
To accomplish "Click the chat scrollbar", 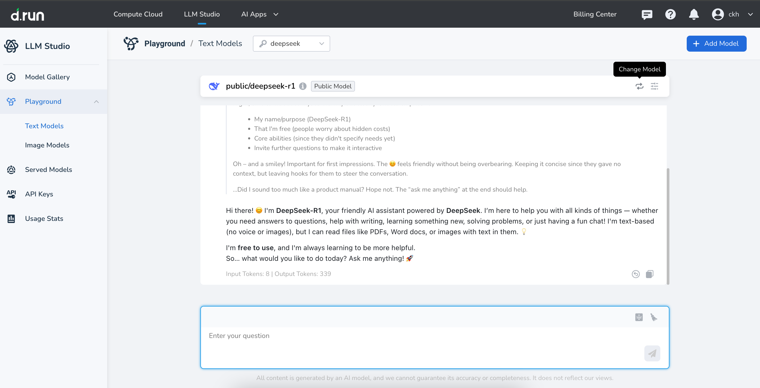I will point(668,226).
